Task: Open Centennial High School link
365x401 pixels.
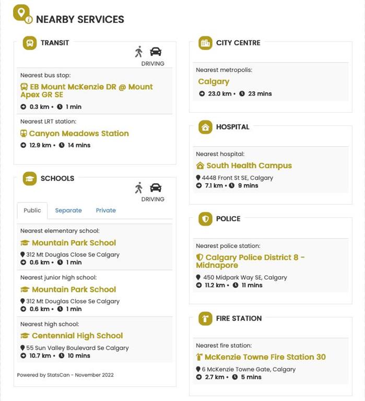Action: (x=77, y=336)
